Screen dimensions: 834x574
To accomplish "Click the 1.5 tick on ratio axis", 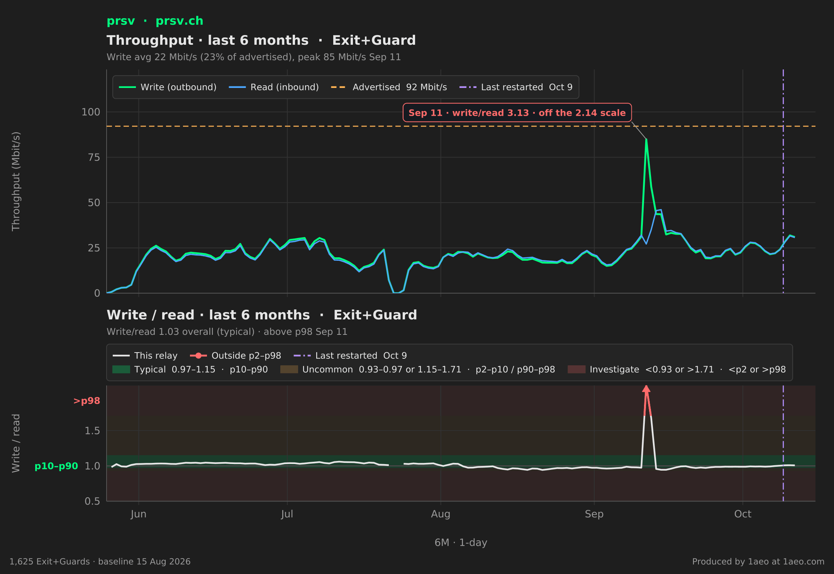I will point(92,431).
